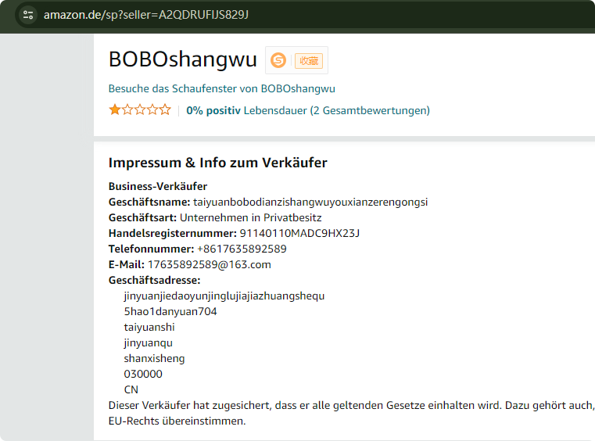Select the Handelsregisternummer 91140110MADC9HX23J
This screenshot has height=441, width=595.
click(x=299, y=233)
